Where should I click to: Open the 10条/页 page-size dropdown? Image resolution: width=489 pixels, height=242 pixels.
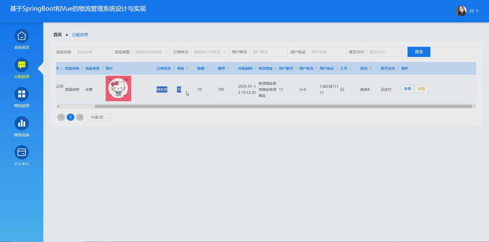99,117
